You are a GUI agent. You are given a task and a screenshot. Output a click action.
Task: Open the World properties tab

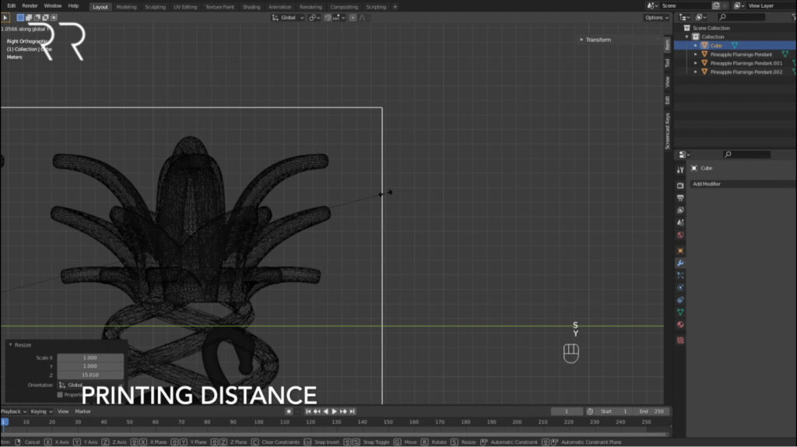pyautogui.click(x=680, y=236)
